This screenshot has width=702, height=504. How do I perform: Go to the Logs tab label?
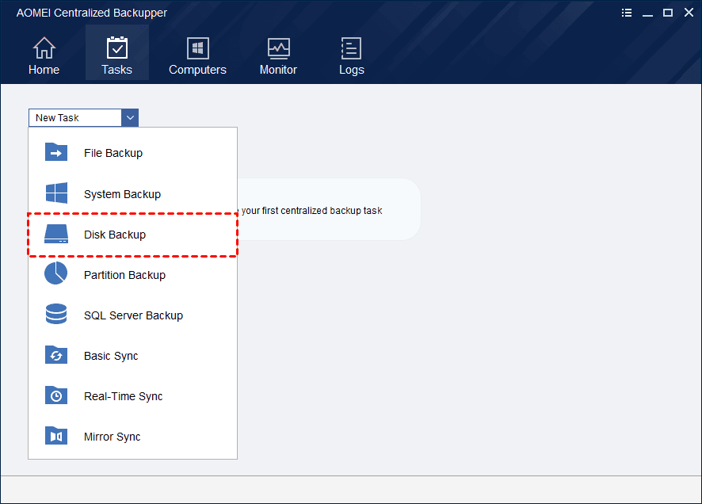(x=352, y=71)
